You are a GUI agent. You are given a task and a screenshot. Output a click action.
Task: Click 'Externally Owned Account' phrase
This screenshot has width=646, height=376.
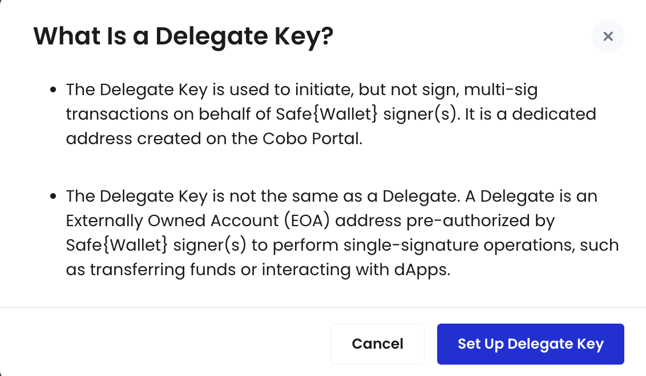click(x=172, y=220)
